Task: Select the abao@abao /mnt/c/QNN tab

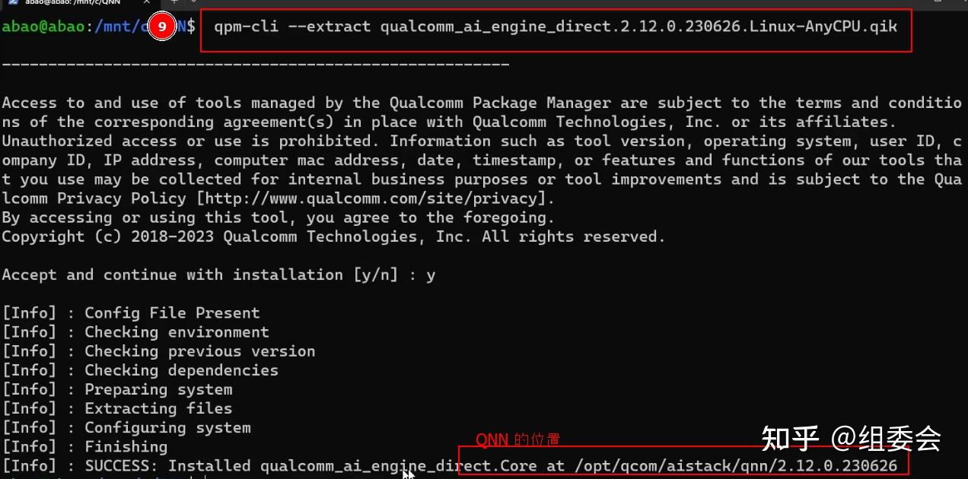Action: click(x=72, y=2)
